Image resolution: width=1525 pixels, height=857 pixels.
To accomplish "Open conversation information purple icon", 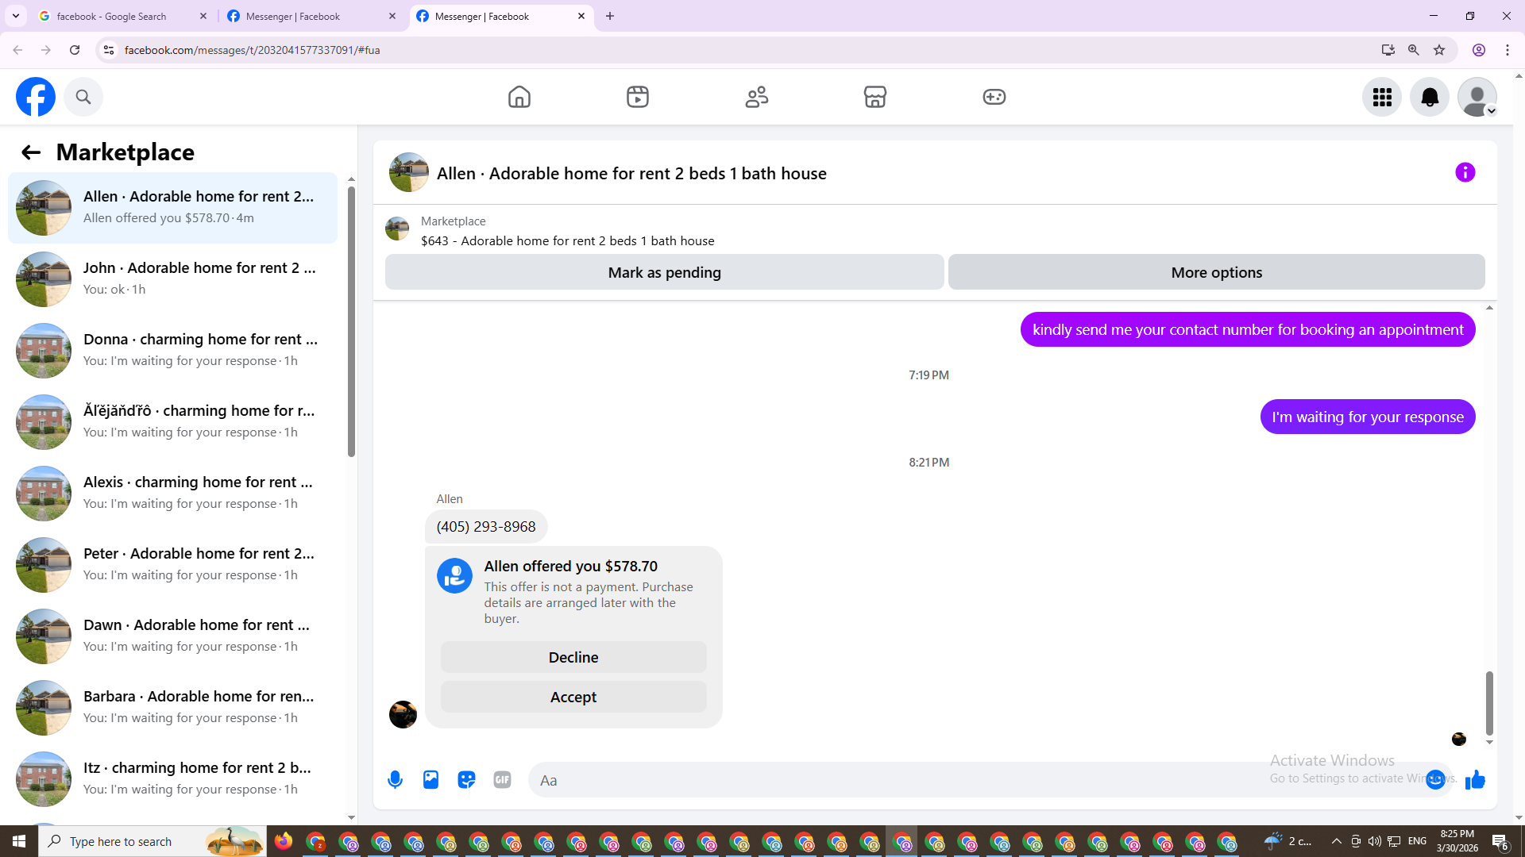I will (1465, 173).
